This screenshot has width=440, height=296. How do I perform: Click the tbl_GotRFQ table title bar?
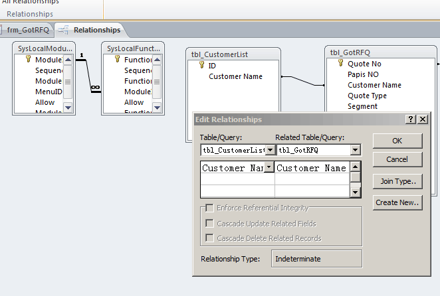pyautogui.click(x=380, y=52)
